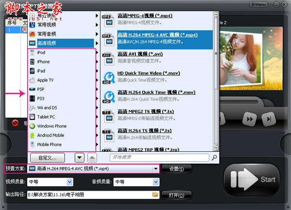Click the 高清 H.264 Quick Time icon
291x210 pixels.
pyautogui.click(x=108, y=97)
